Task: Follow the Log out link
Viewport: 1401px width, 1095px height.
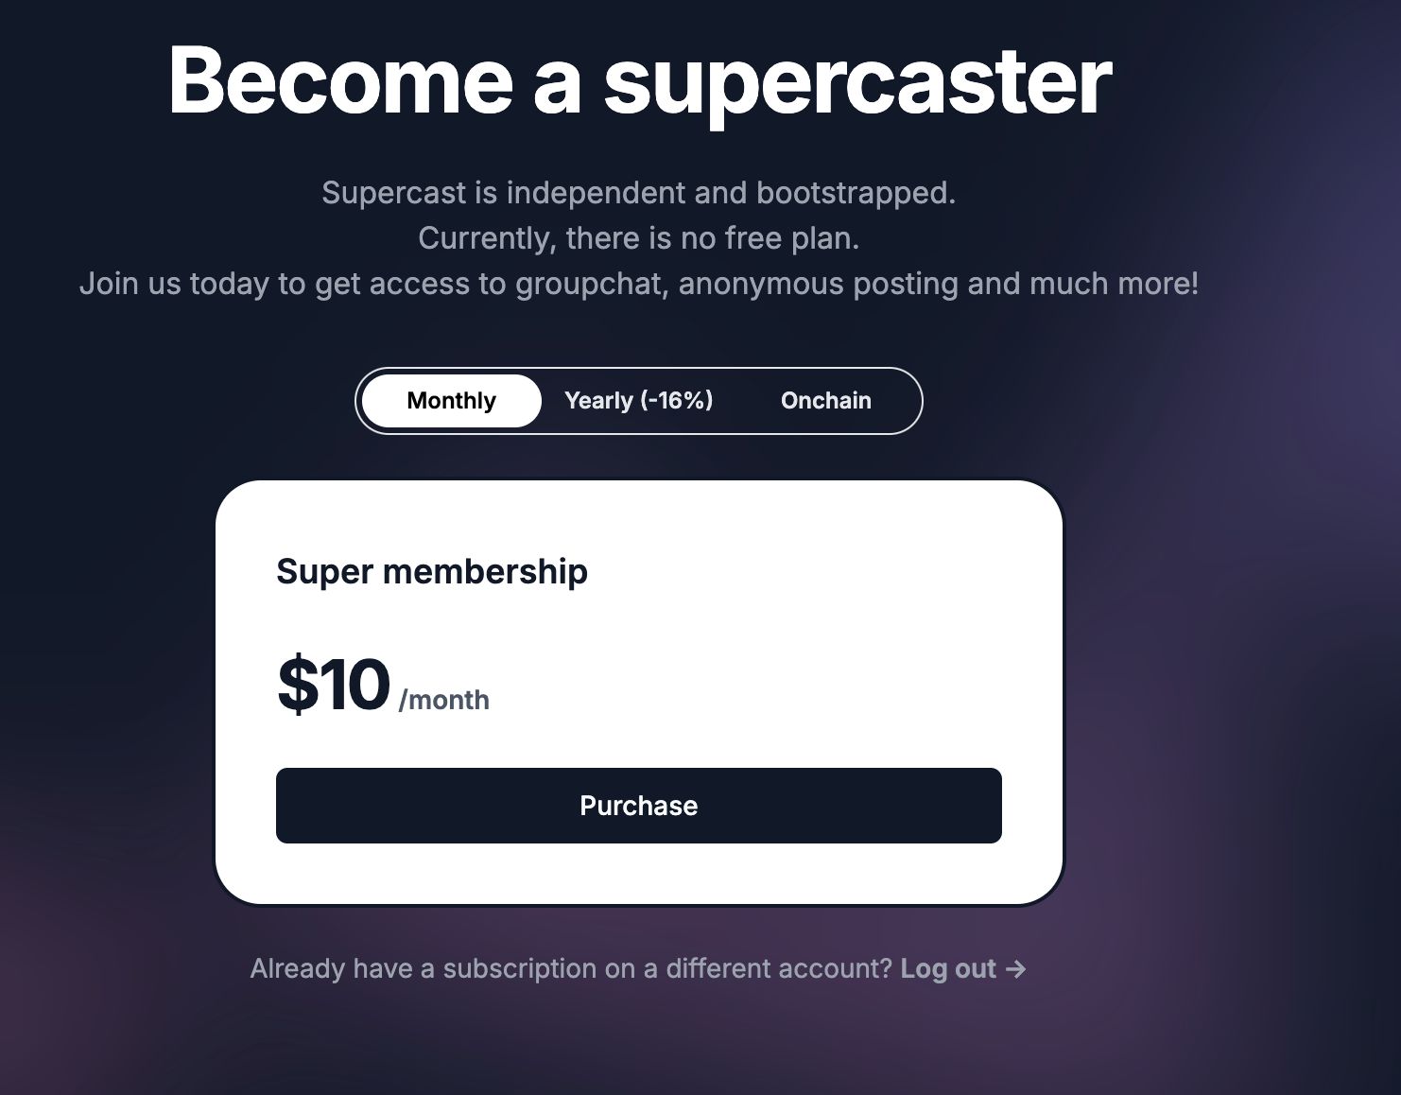Action: click(947, 968)
